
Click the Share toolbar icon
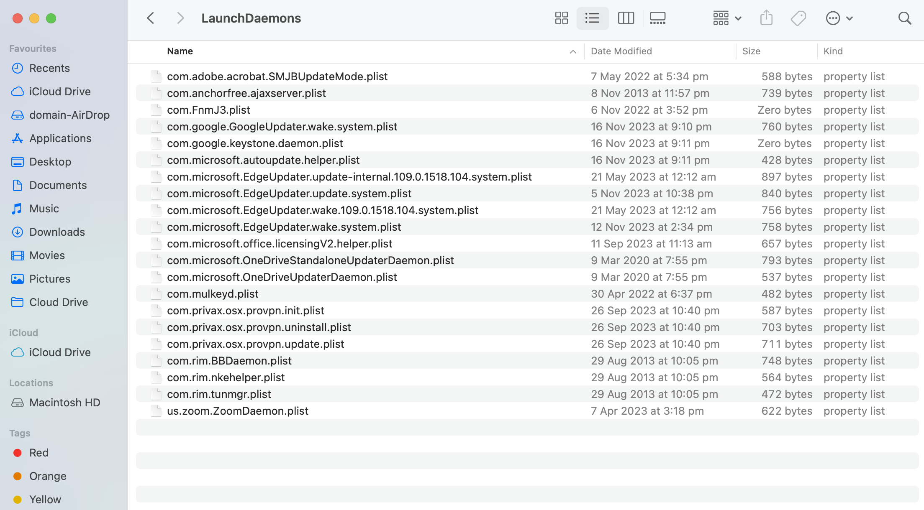pyautogui.click(x=766, y=18)
